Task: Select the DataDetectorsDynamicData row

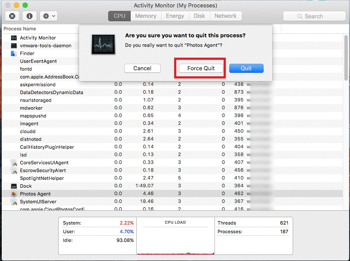Action: pyautogui.click(x=172, y=92)
